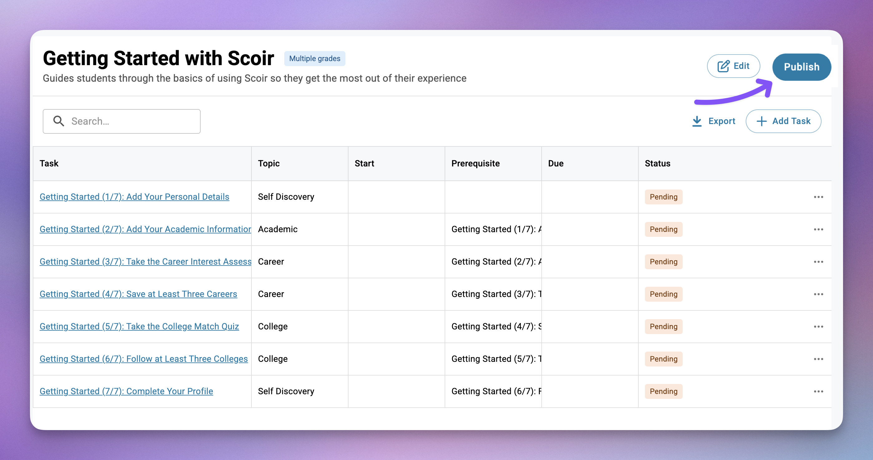
Task: Click the Publish button
Action: (801, 67)
